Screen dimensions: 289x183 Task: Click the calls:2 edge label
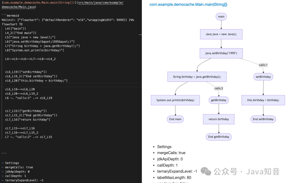point(219,88)
